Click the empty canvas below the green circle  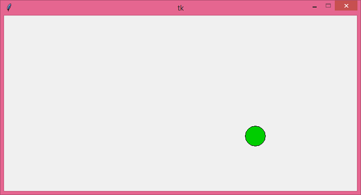click(255, 168)
